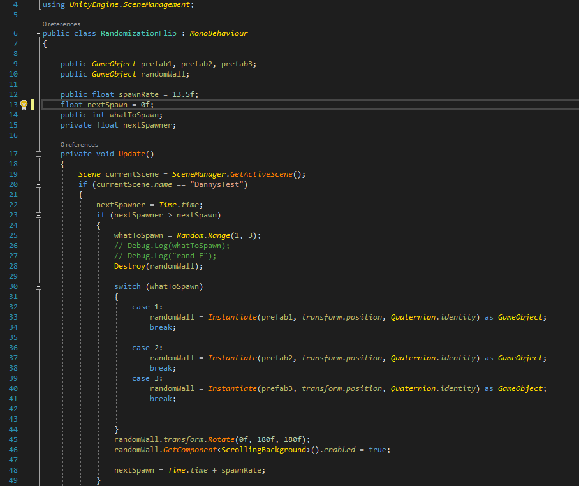579x486 pixels.
Task: Collapse the Update method block
Action: tap(38, 154)
